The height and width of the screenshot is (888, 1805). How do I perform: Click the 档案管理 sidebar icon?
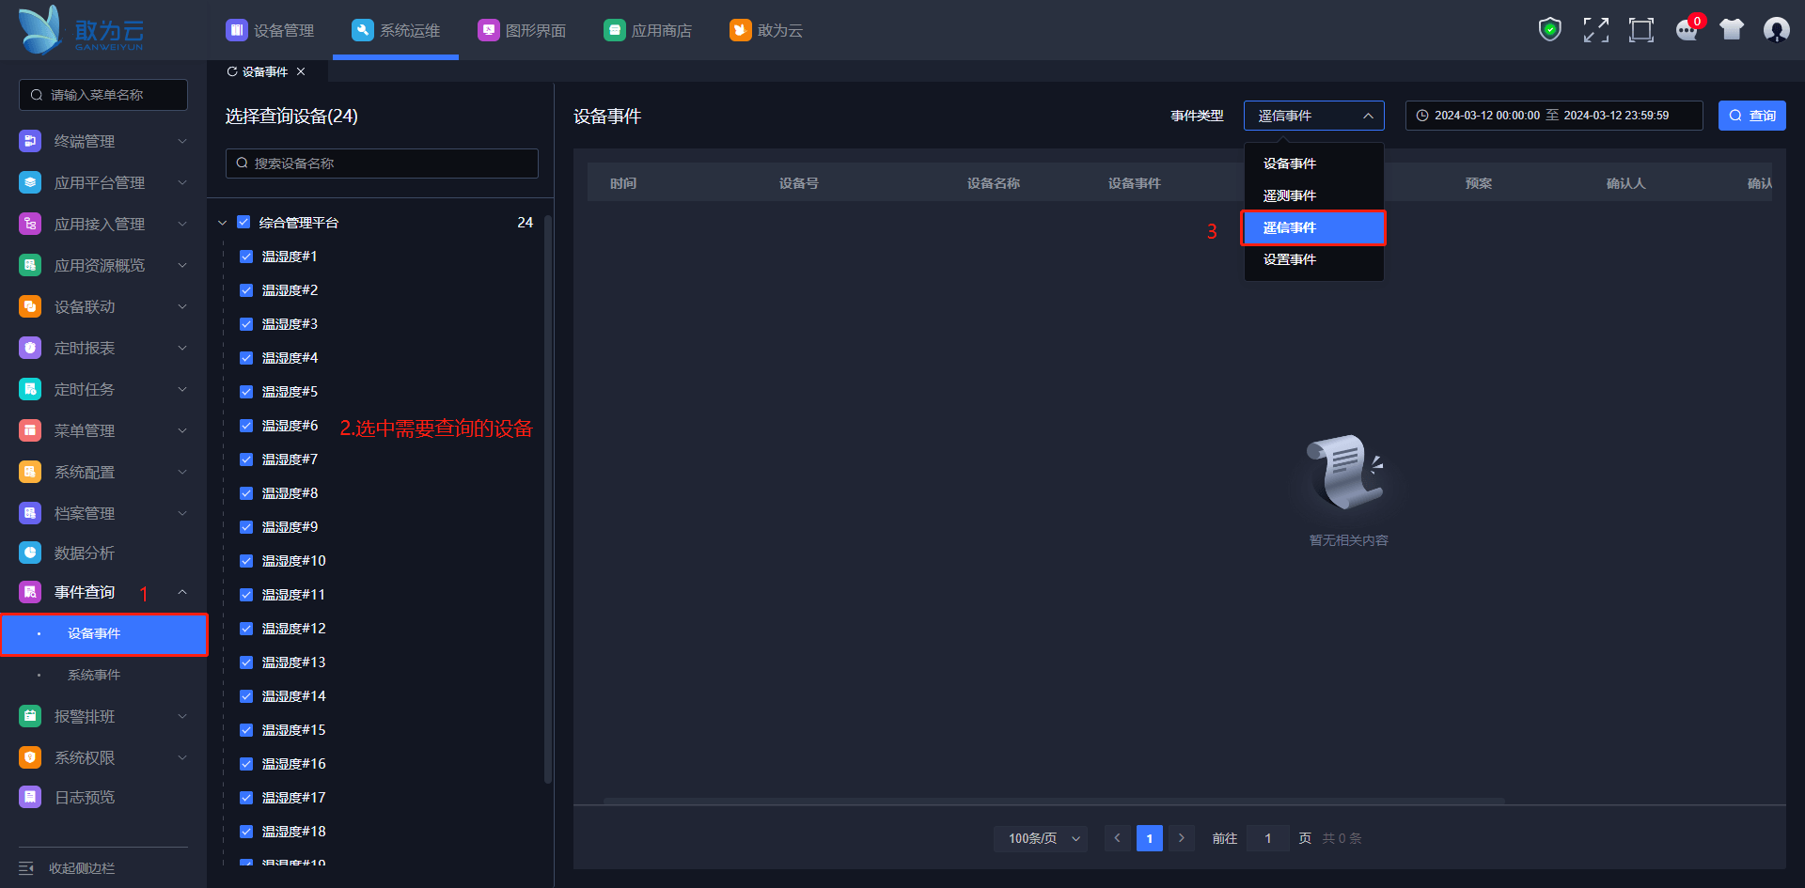30,513
